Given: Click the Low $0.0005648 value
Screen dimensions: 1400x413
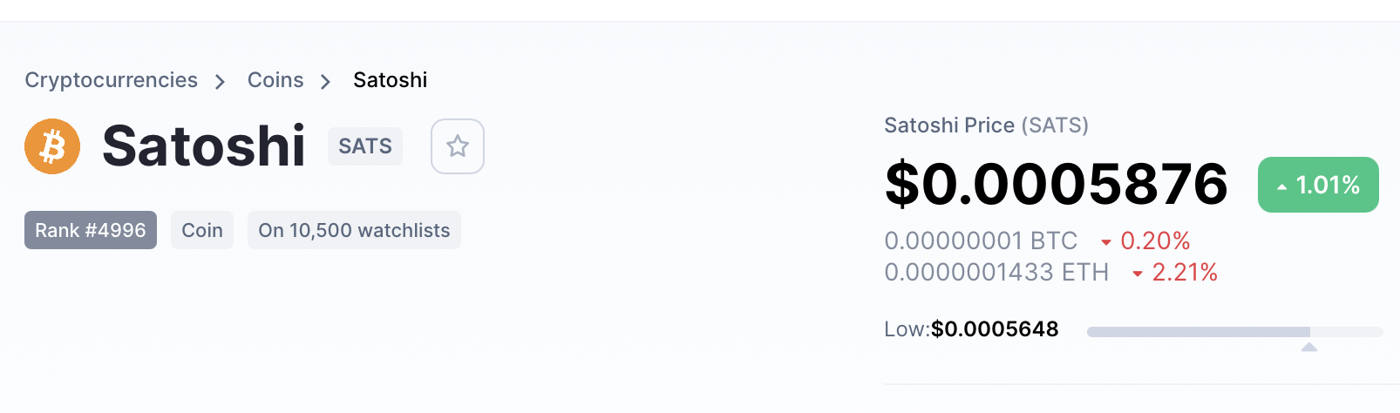Looking at the screenshot, I should pyautogui.click(x=995, y=329).
